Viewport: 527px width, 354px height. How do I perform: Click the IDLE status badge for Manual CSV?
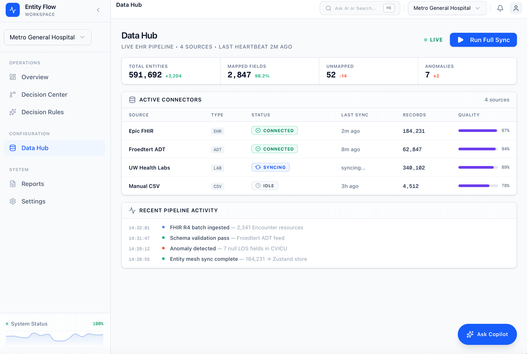click(265, 185)
